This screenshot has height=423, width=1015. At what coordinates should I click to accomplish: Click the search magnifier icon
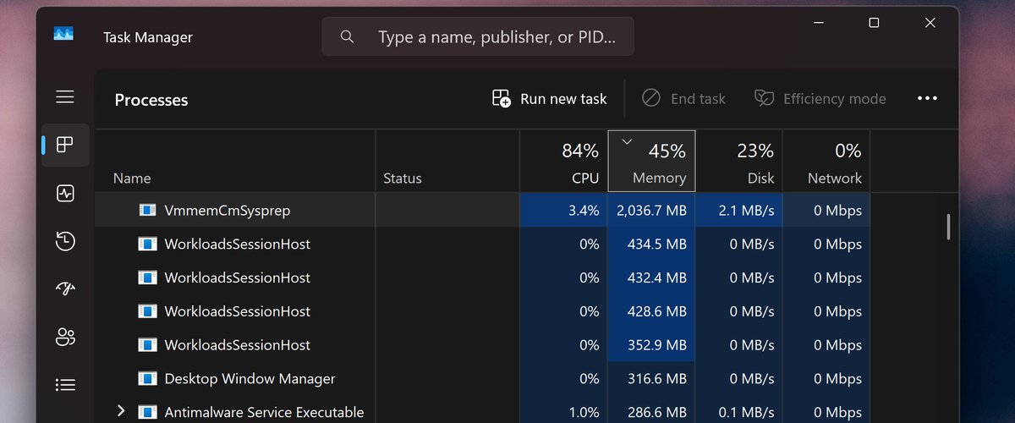tap(347, 36)
